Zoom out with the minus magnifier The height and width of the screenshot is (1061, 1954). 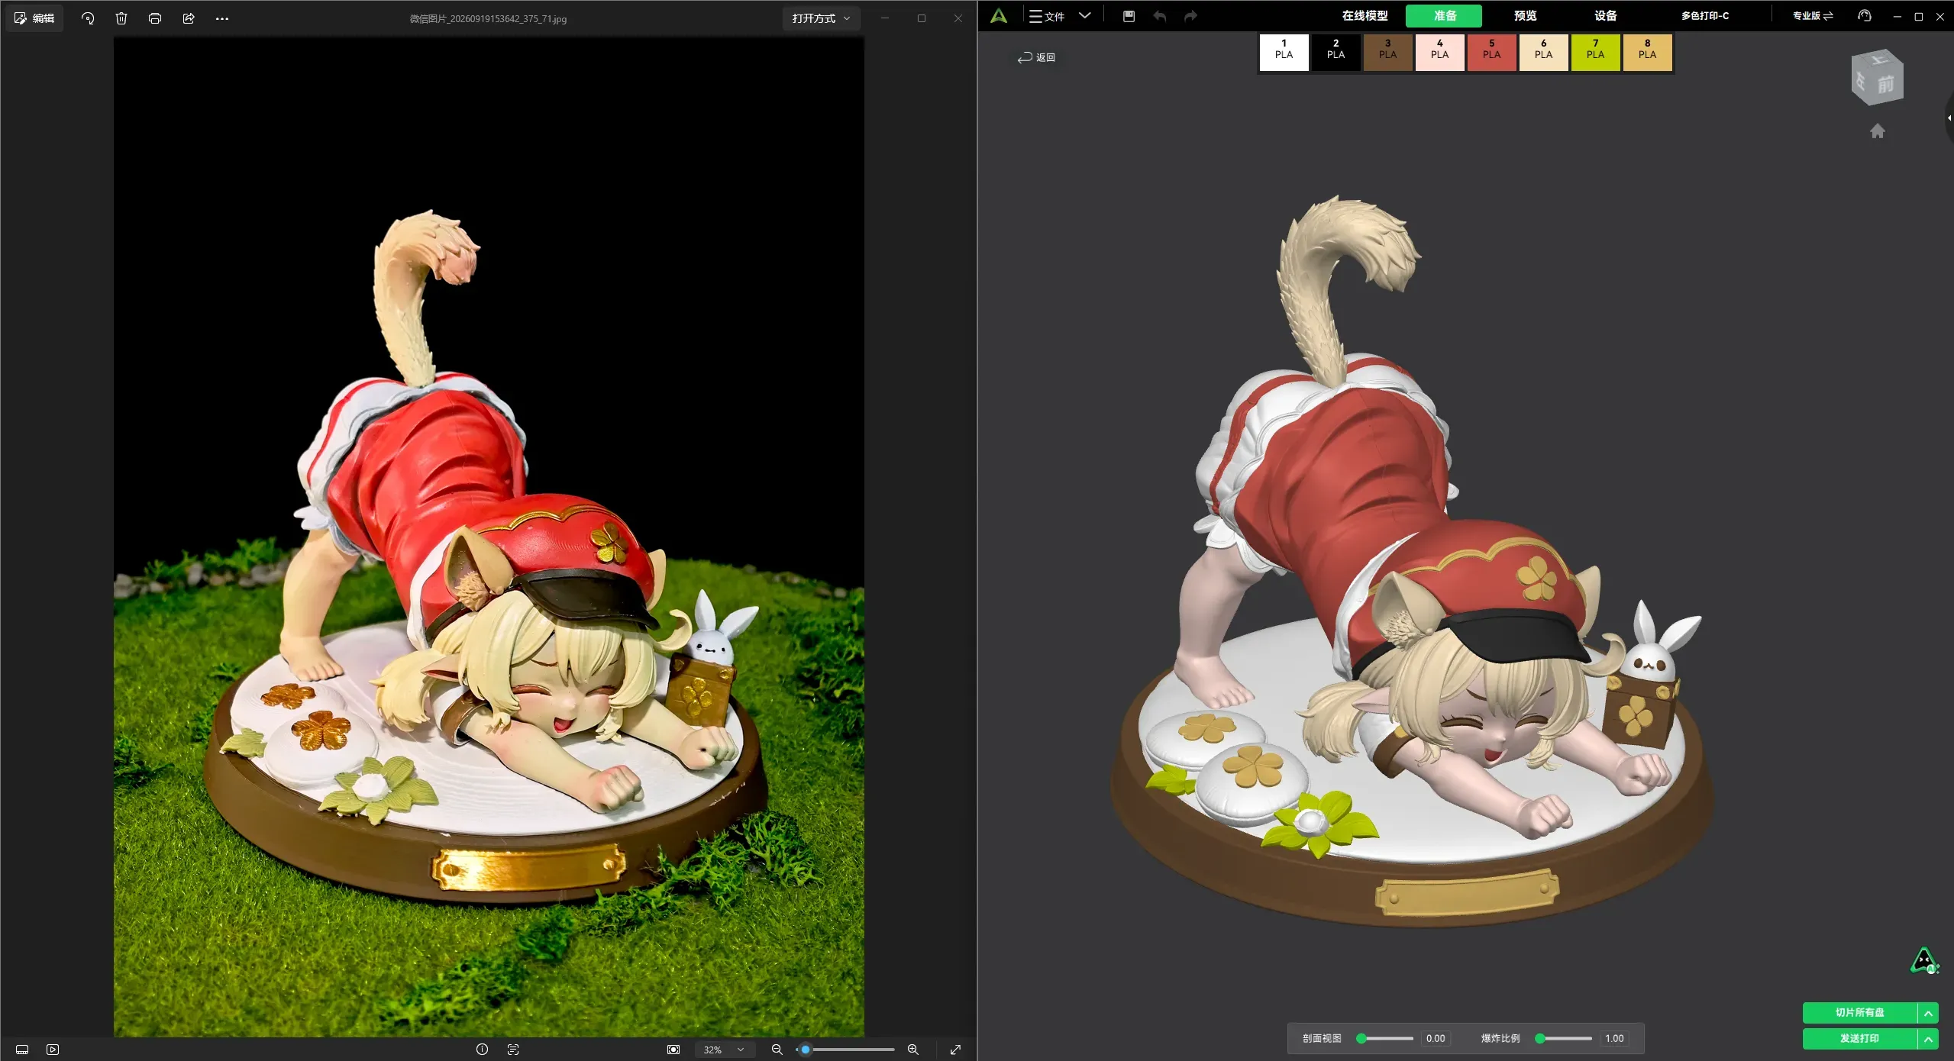coord(777,1050)
